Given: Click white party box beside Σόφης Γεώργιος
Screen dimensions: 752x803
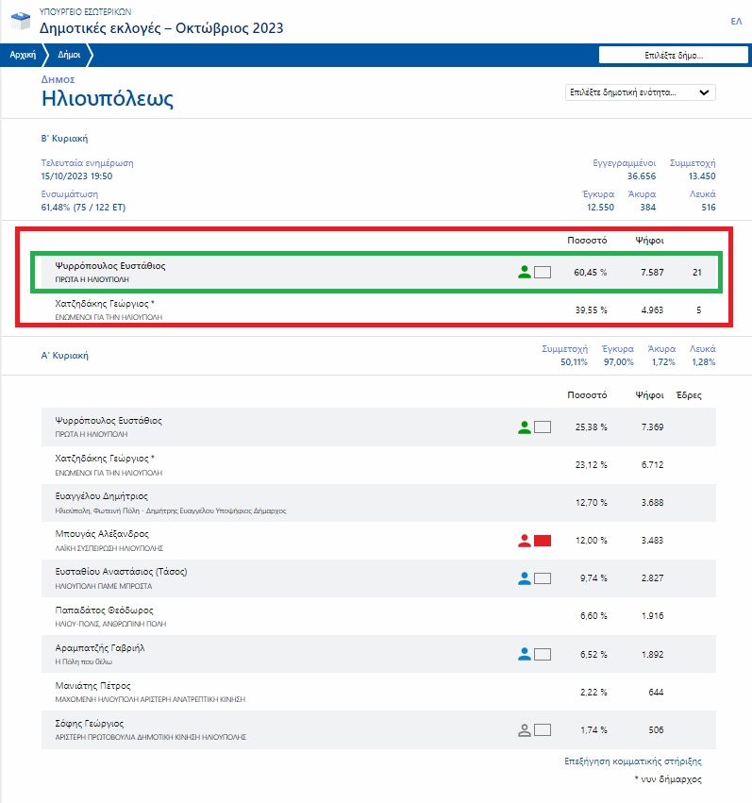Looking at the screenshot, I should 543,729.
